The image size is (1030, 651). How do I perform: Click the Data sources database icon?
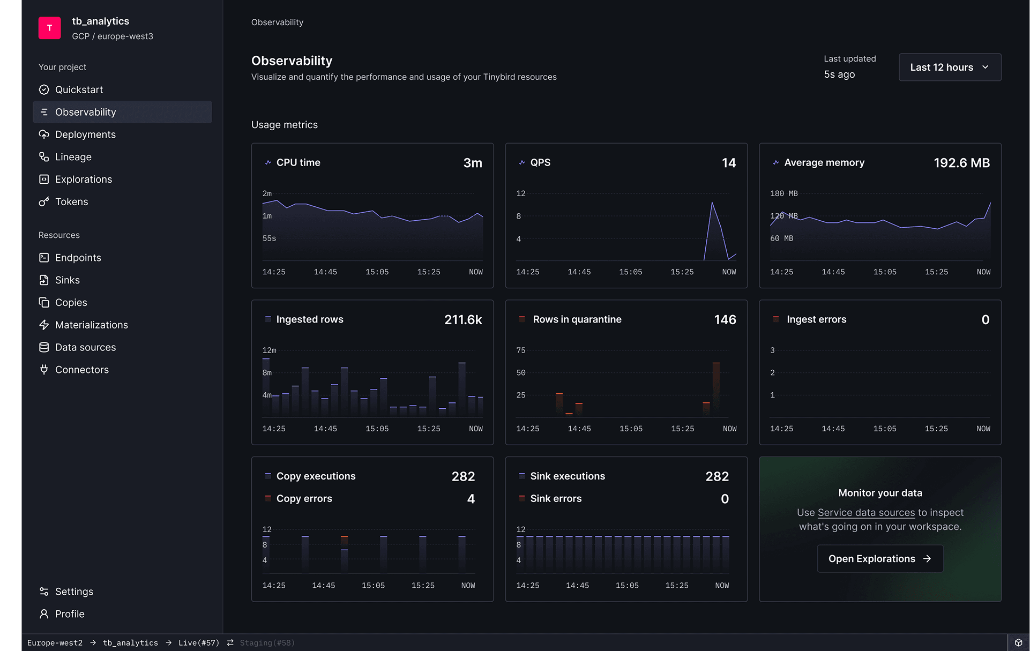coord(44,347)
